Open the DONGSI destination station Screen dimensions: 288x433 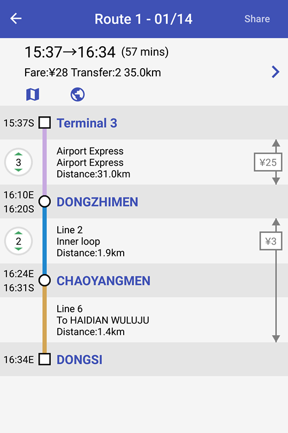(79, 359)
